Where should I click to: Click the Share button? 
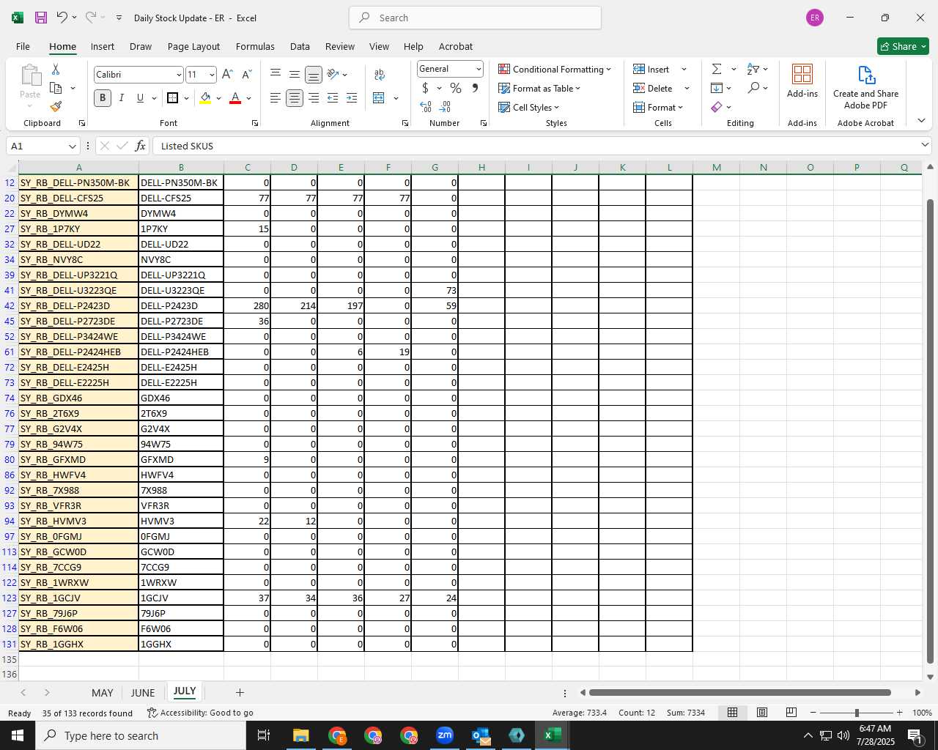pyautogui.click(x=903, y=46)
